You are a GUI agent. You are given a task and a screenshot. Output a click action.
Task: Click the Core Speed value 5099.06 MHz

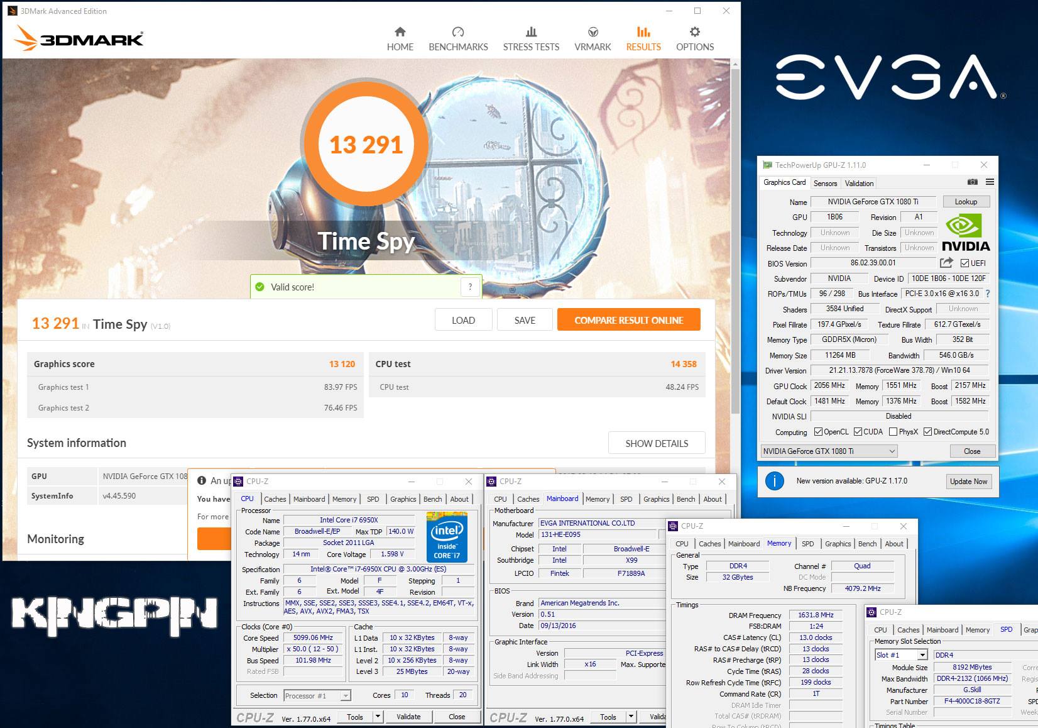click(313, 637)
